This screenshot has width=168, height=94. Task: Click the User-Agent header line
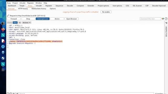click(x=47, y=30)
